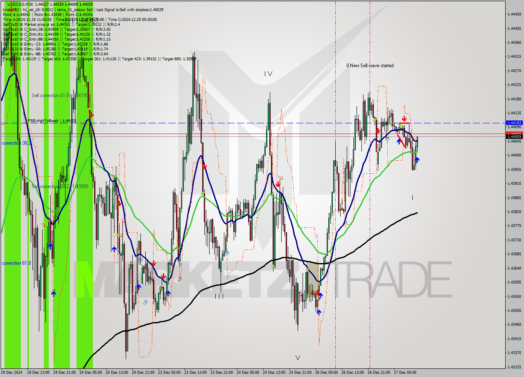Viewport: 524px width, 377px height.
Task: Click the 'Last Signal is:Sell with stoploss:1.46529' text
Action: (129, 9)
